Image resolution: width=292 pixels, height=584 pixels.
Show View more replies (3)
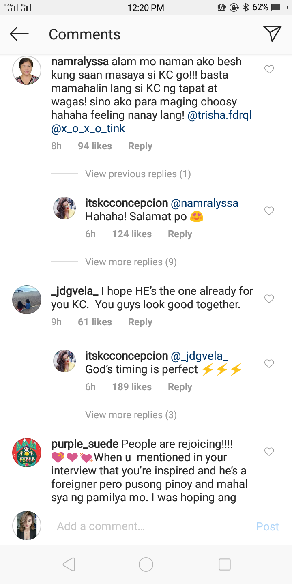(x=131, y=415)
